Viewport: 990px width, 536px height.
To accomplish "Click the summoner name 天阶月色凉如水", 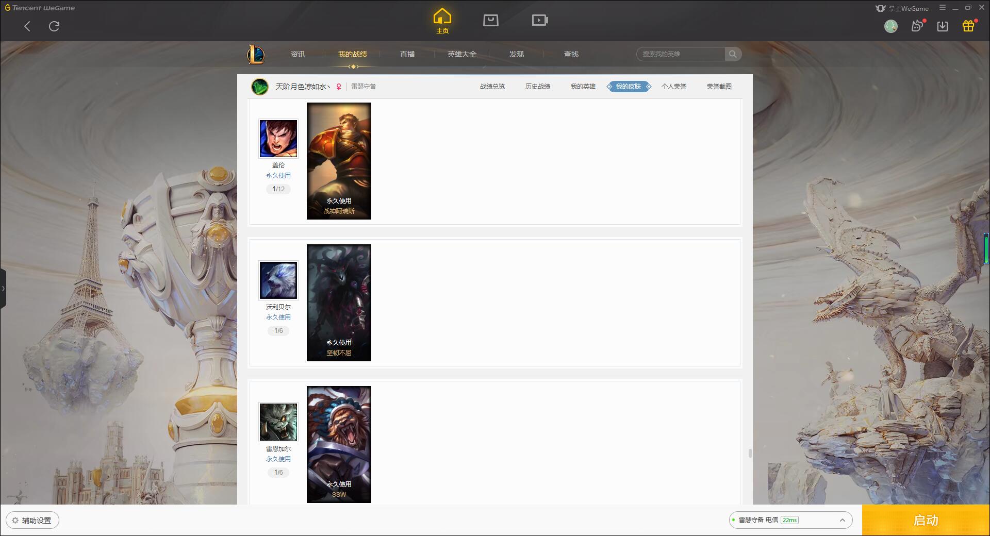I will [x=303, y=87].
